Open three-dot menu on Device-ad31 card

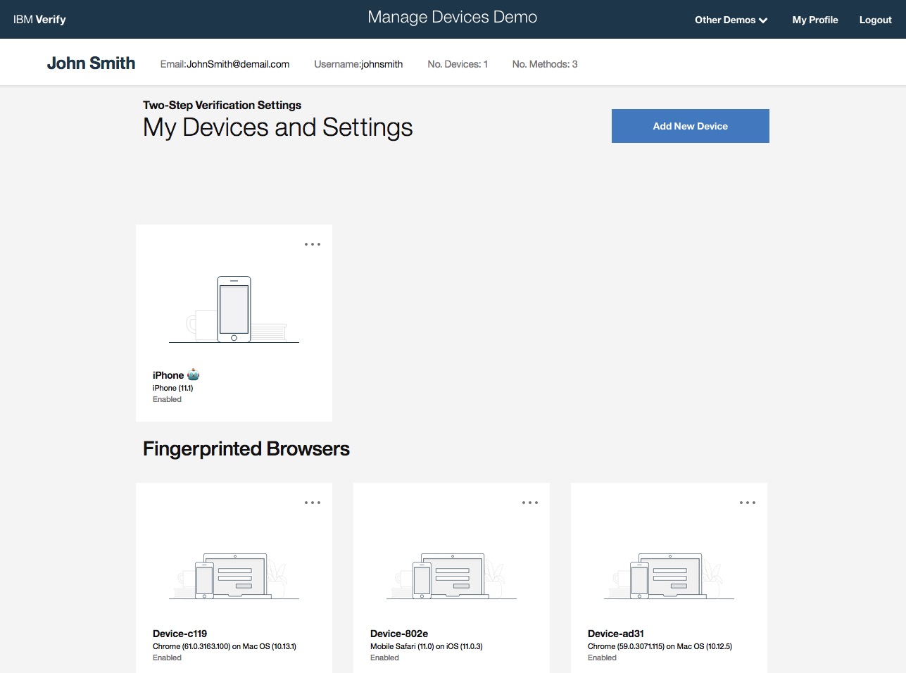click(x=748, y=503)
